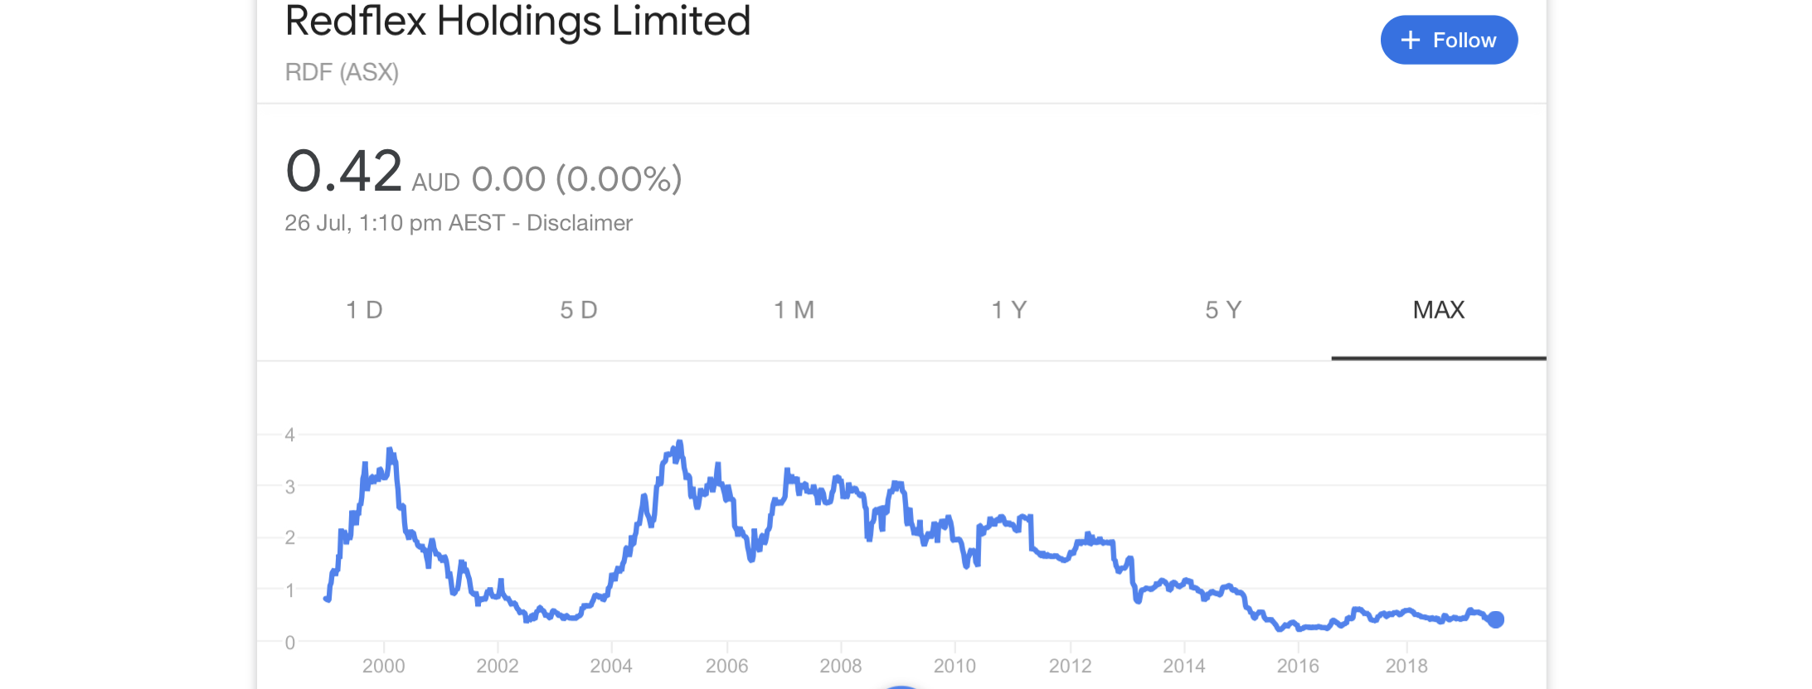Select the 1 Y chart range
1812x689 pixels.
1009,310
